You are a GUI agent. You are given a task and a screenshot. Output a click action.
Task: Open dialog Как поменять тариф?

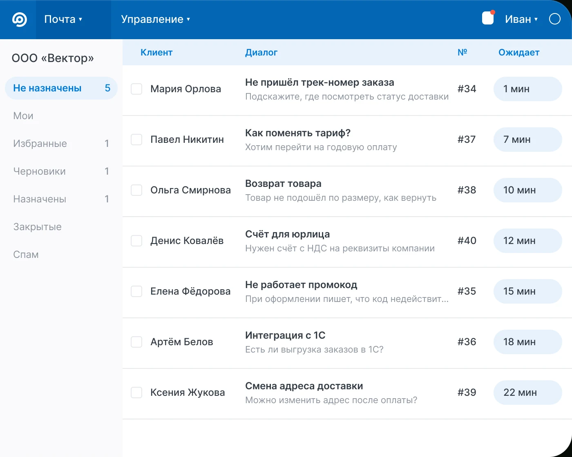(298, 133)
